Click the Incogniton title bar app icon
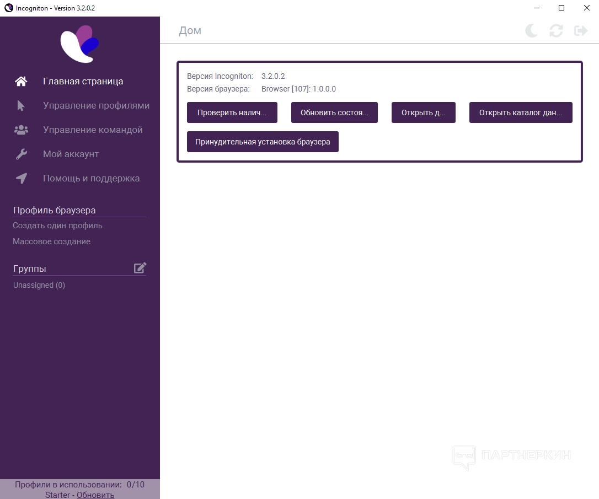Screen dimensions: 599x499 click(x=8, y=8)
